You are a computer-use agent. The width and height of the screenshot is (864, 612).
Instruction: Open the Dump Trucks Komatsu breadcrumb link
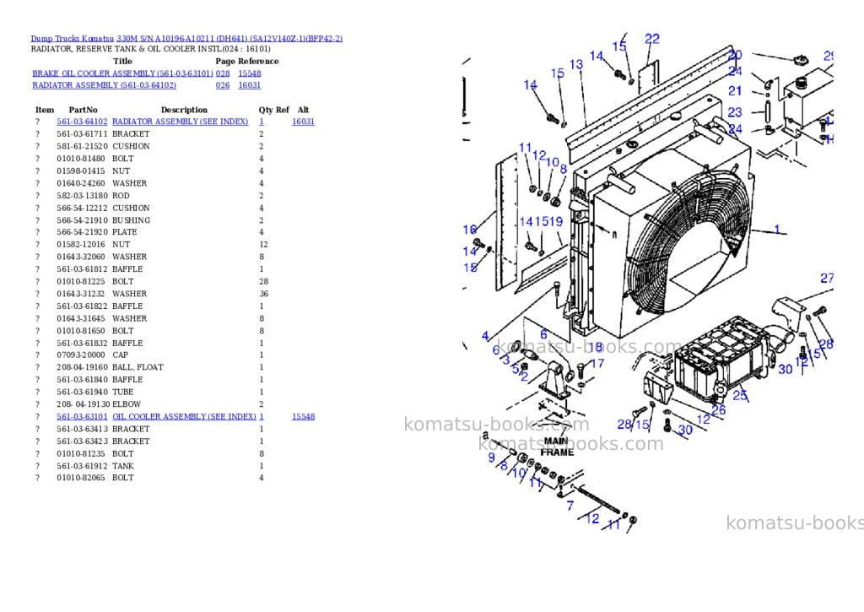click(73, 39)
